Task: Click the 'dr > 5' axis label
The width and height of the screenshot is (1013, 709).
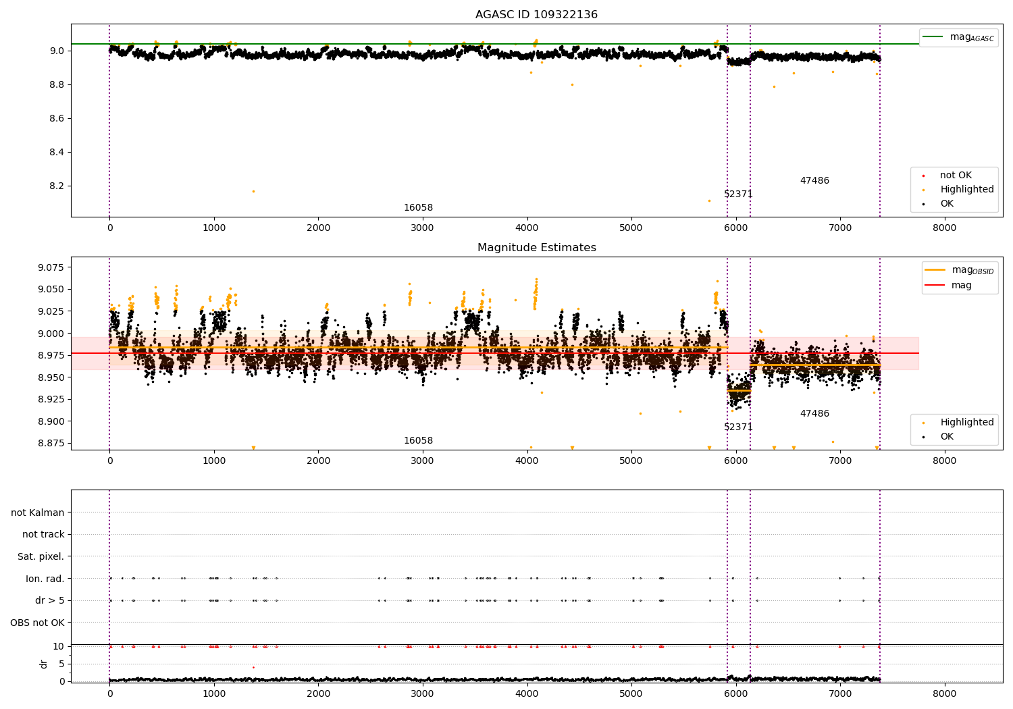Action: [x=50, y=601]
